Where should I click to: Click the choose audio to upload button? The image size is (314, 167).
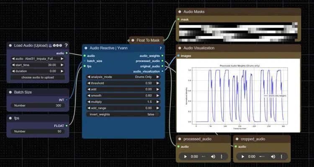point(38,77)
